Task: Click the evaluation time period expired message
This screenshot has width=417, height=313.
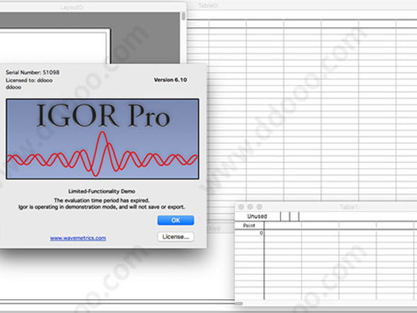Action: click(x=102, y=200)
